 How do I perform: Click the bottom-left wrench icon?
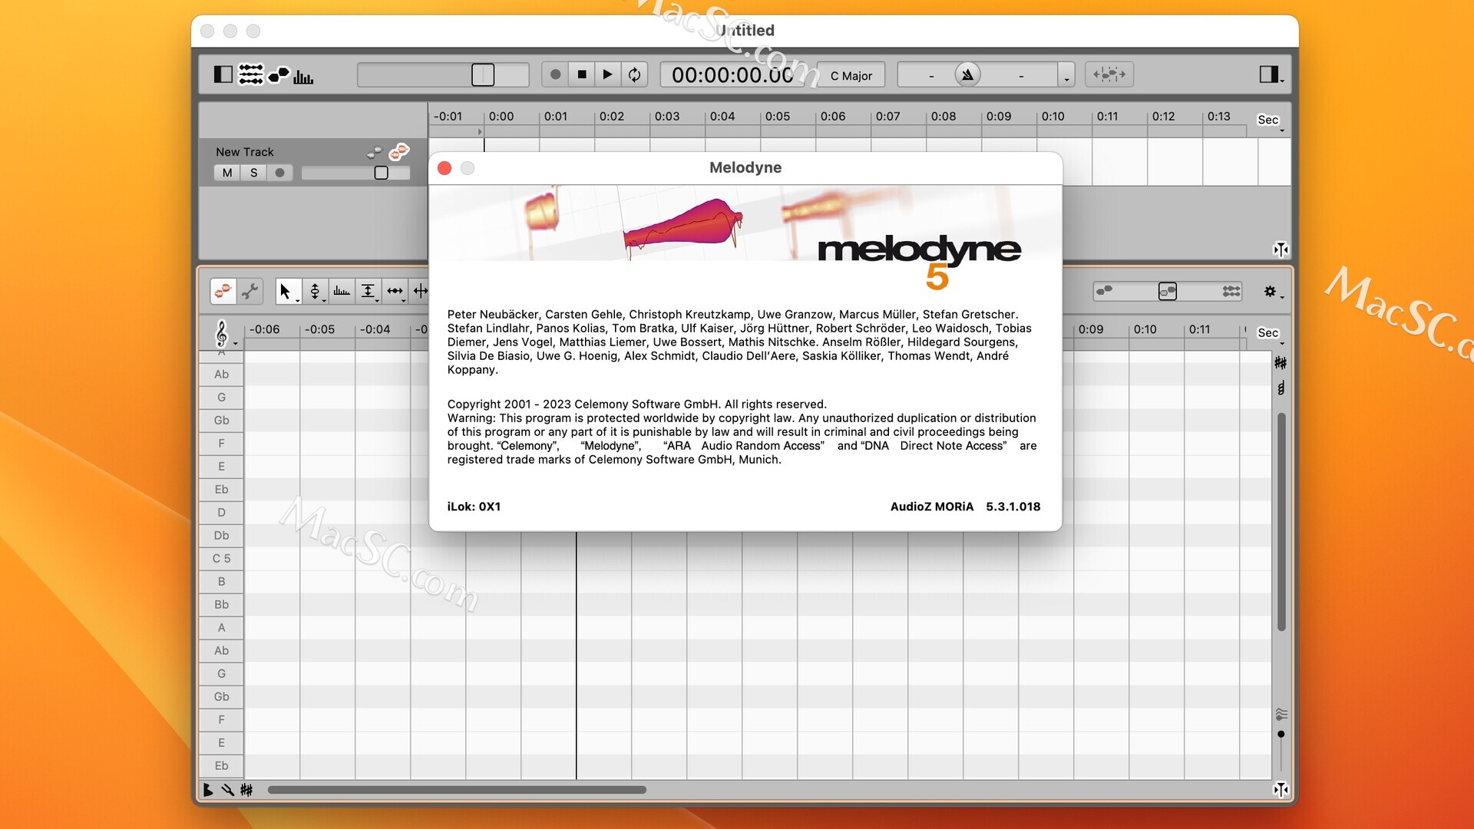coord(227,789)
